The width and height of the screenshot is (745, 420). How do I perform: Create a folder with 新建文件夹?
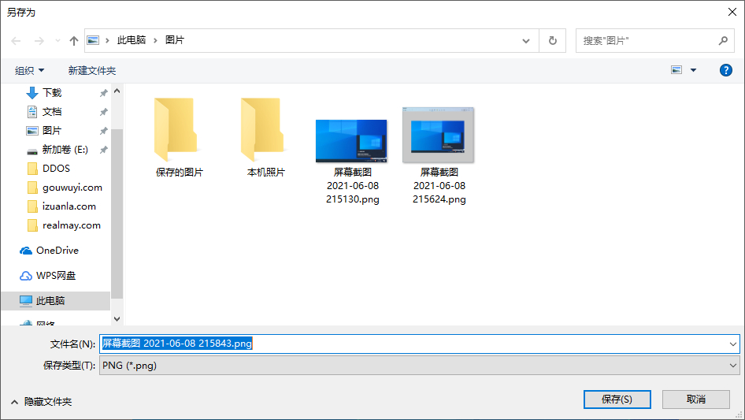pos(91,71)
